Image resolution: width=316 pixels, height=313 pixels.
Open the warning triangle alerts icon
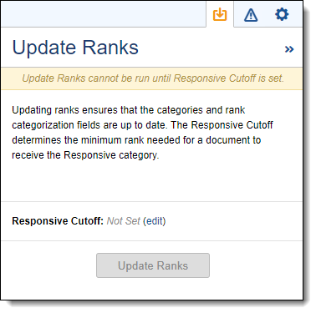click(x=251, y=15)
